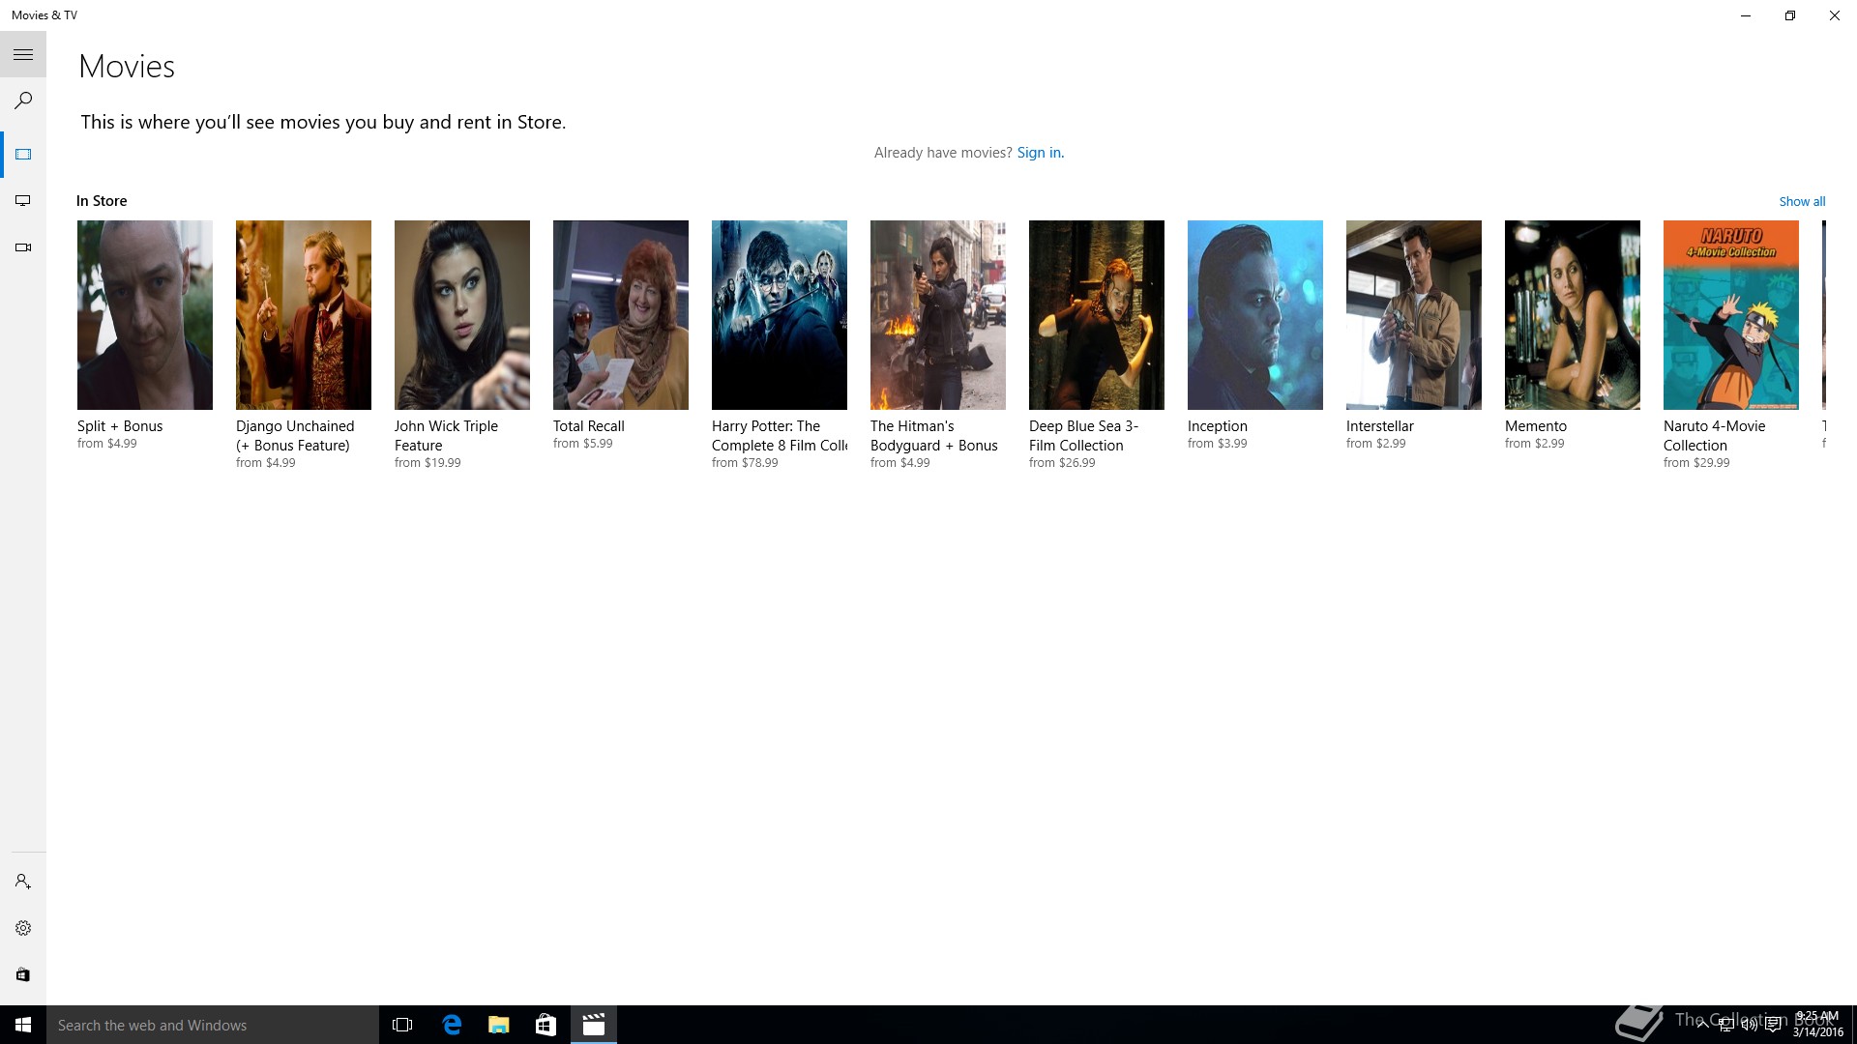1857x1044 pixels.
Task: Click the 'from $19.99' price text
Action: pyautogui.click(x=427, y=463)
